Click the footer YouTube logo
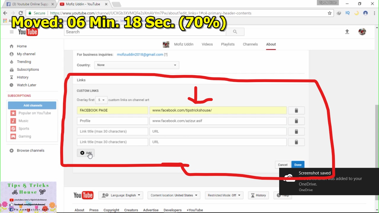Viewport: 379px width, 213px height. click(x=84, y=195)
